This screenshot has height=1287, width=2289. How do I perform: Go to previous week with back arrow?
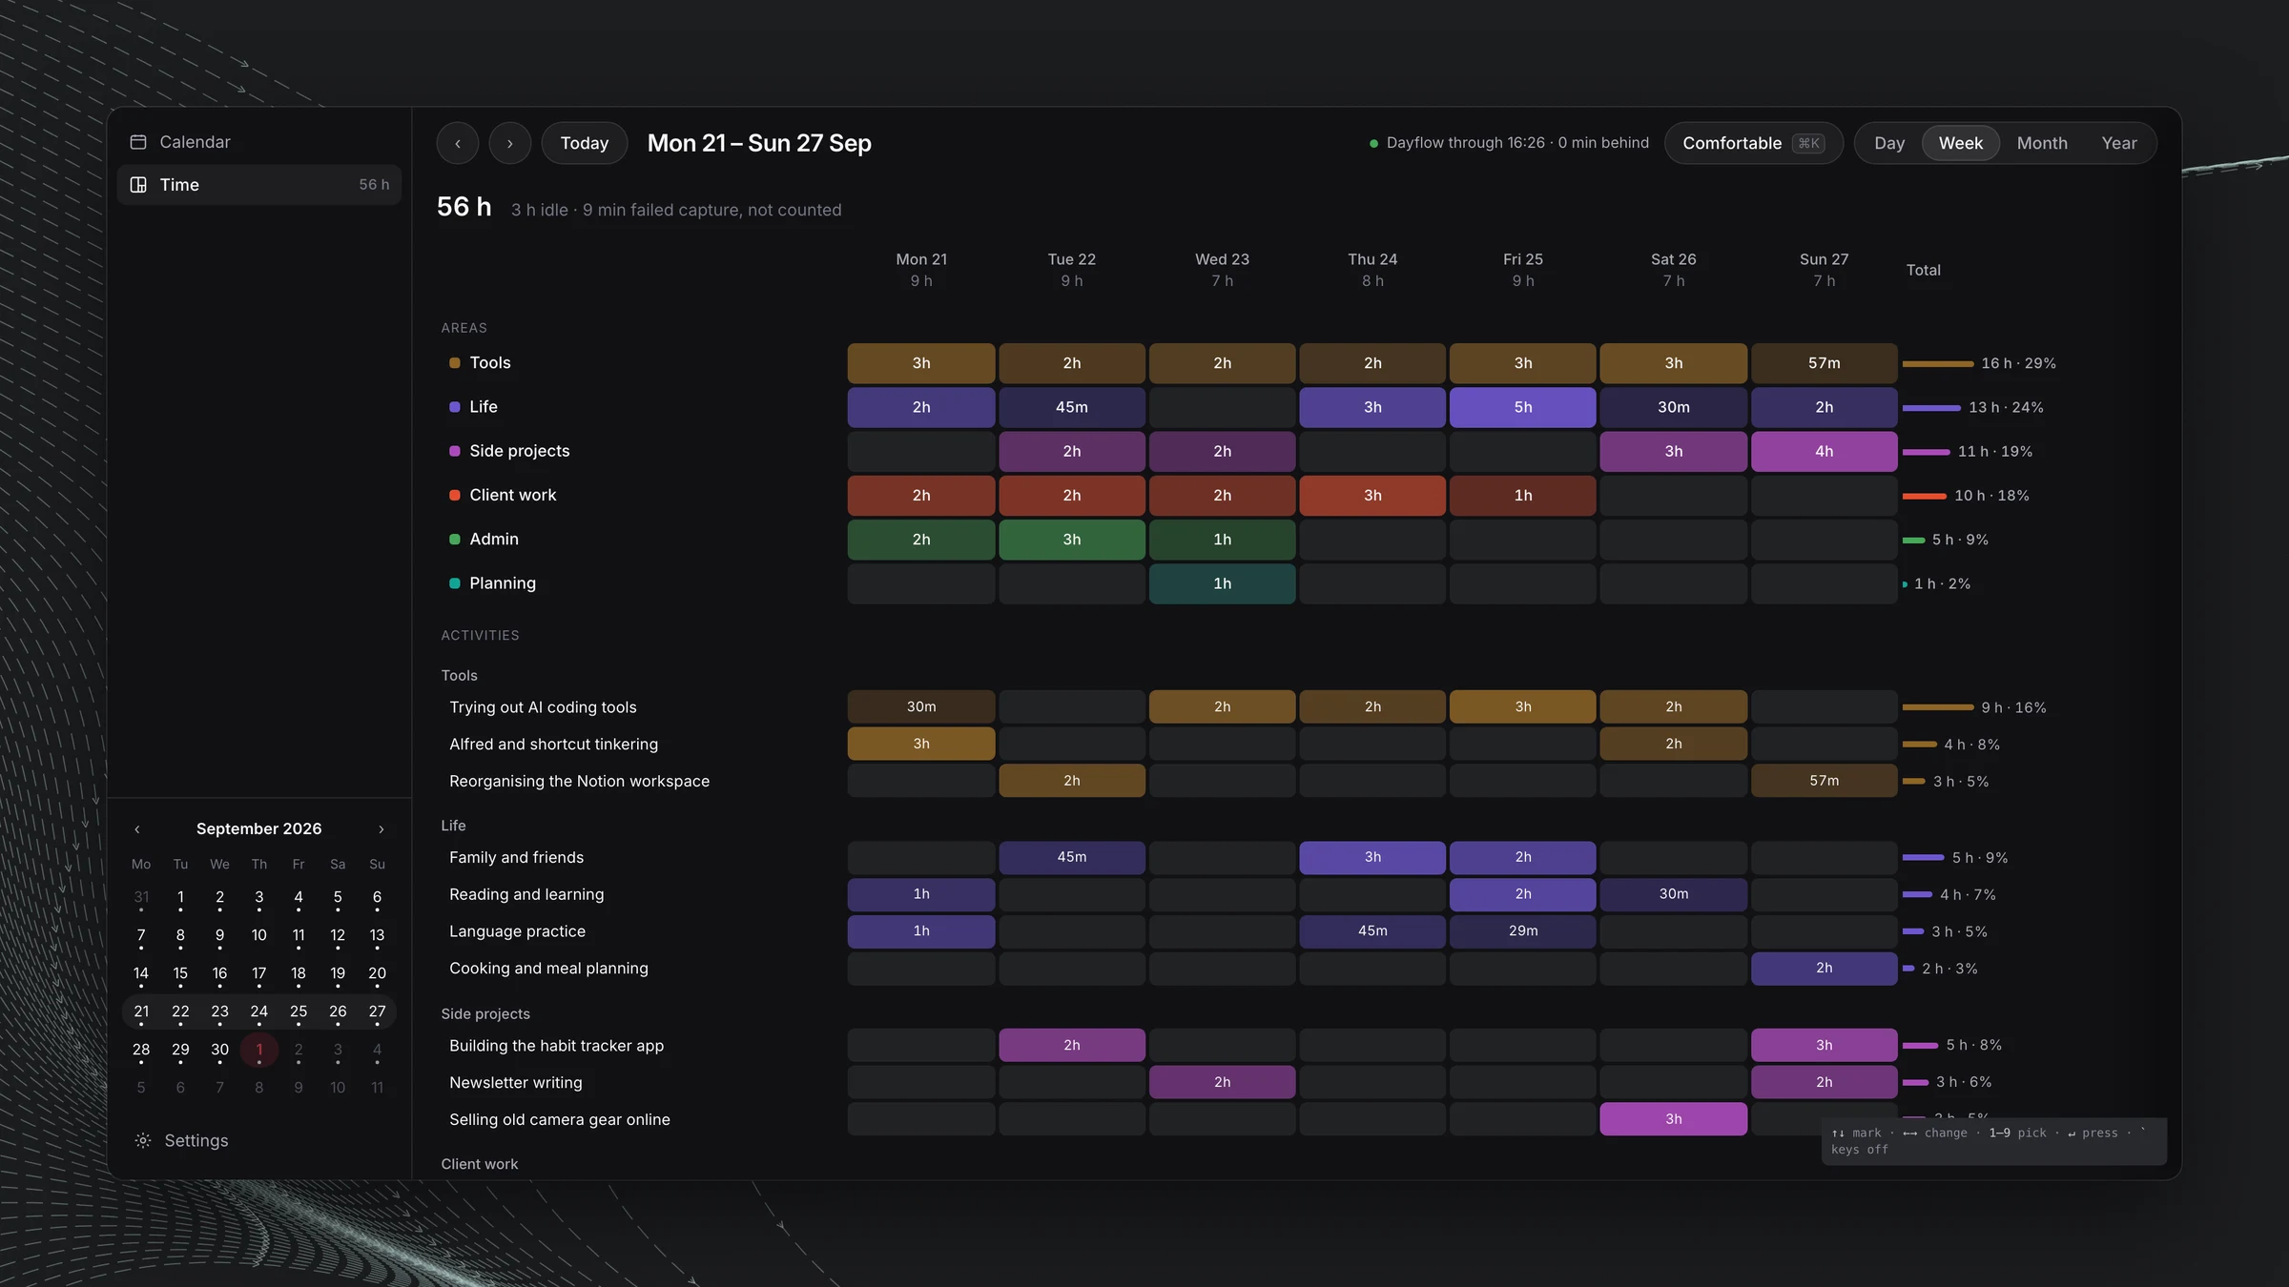(458, 143)
